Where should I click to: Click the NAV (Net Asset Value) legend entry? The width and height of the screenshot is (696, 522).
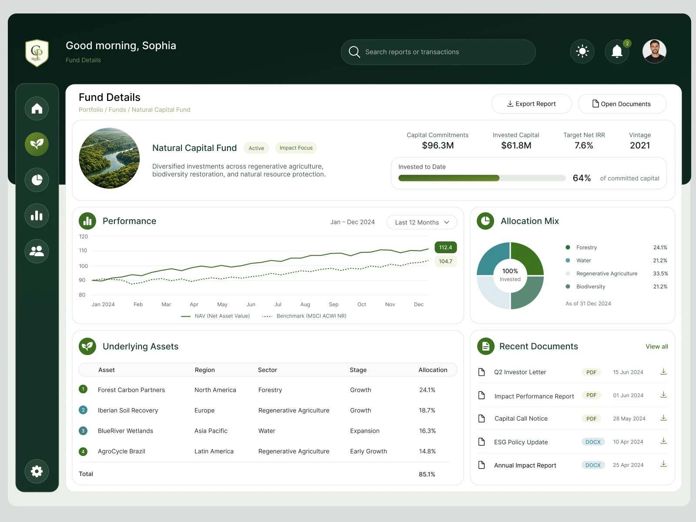215,316
